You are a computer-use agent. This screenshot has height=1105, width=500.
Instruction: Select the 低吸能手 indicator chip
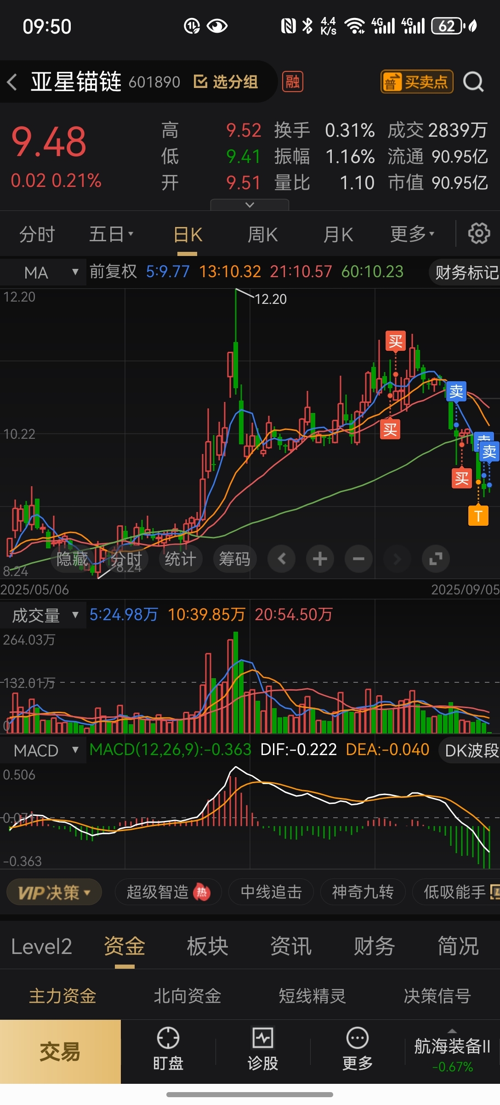pos(456,892)
